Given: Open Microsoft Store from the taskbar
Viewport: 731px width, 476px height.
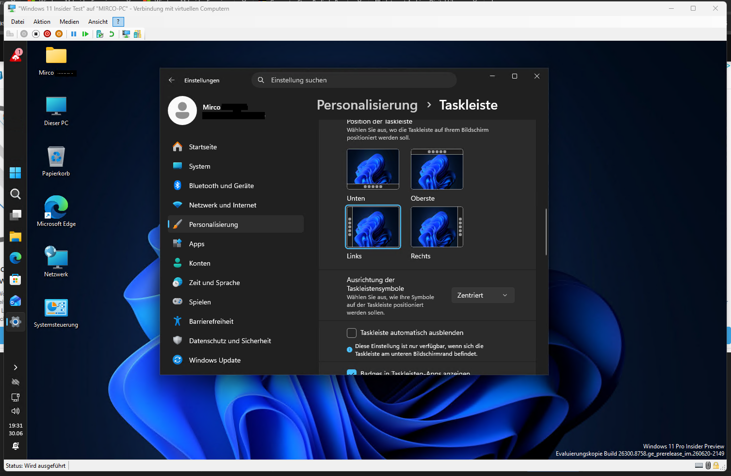Looking at the screenshot, I should [16, 279].
